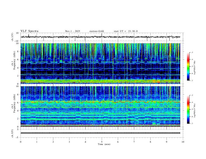This screenshot has width=206, height=159.
Task: Click the time axis tick label "10"
Action: click(183, 142)
